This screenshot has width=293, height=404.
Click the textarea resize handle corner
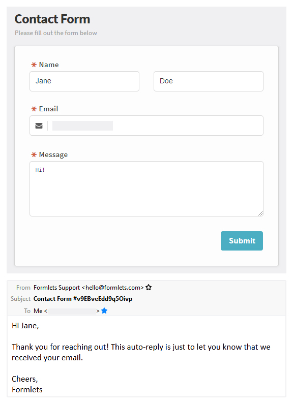(x=260, y=213)
